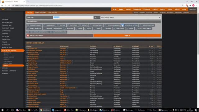Open the Wolfe Dock station link
199x112 pixels.
click(x=32, y=69)
